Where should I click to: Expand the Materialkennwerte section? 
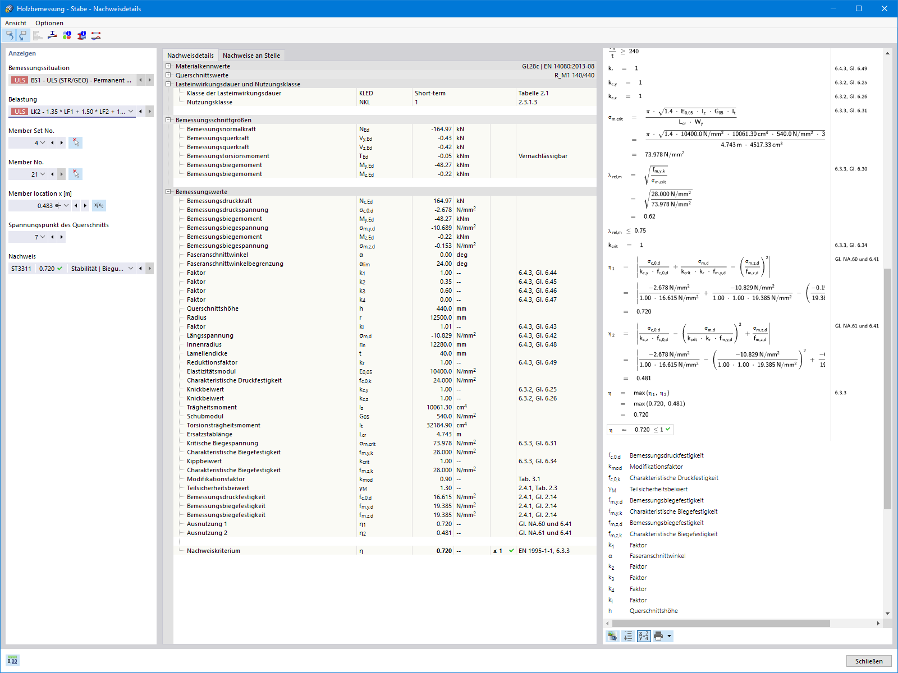coord(168,66)
